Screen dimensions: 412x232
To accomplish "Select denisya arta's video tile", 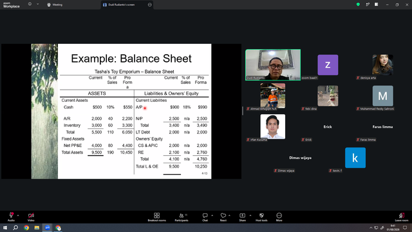I will click(382, 65).
